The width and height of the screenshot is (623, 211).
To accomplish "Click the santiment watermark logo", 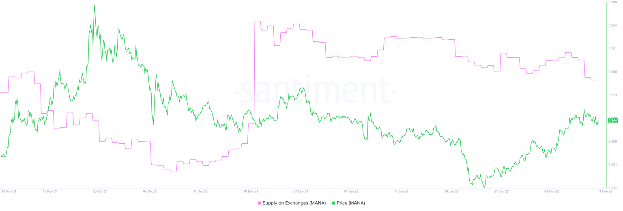I will [x=317, y=90].
